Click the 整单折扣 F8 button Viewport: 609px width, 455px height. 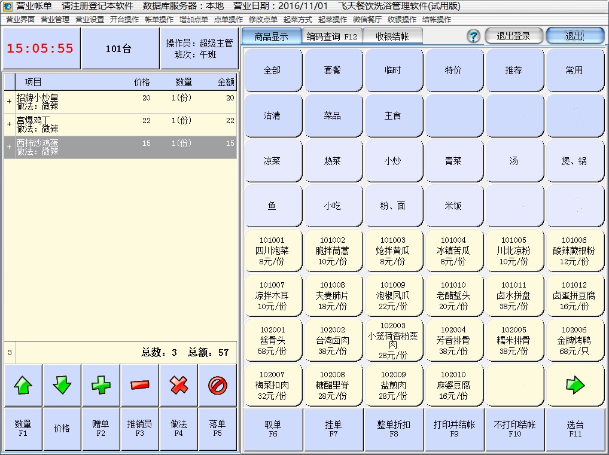coord(393,429)
